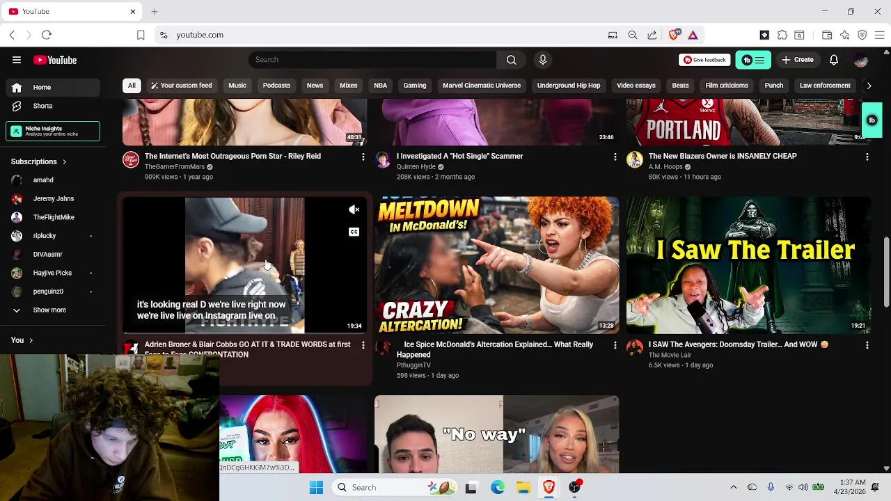Viewport: 891px width, 501px height.
Task: Expand the You section header
Action: pos(22,340)
